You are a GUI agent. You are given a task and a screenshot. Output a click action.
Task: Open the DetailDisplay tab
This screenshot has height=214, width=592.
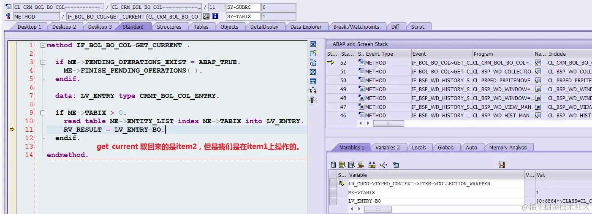[x=264, y=27]
